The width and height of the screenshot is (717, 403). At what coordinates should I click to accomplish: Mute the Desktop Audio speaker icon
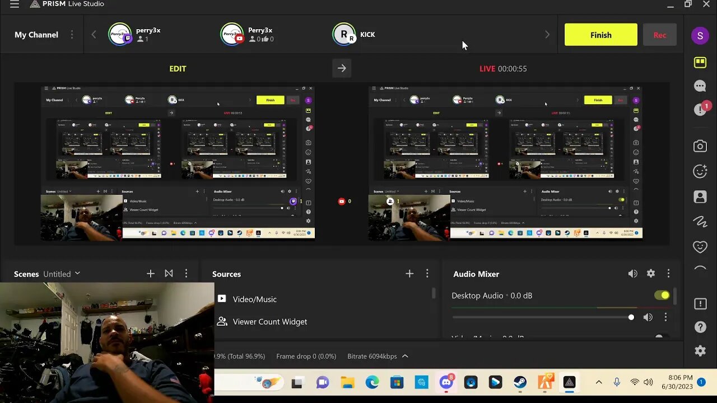pyautogui.click(x=648, y=317)
